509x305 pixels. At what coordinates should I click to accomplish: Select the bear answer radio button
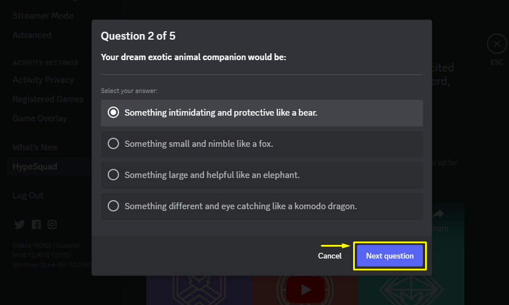[113, 112]
